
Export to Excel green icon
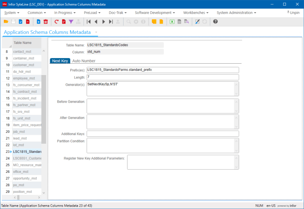pos(172,22)
